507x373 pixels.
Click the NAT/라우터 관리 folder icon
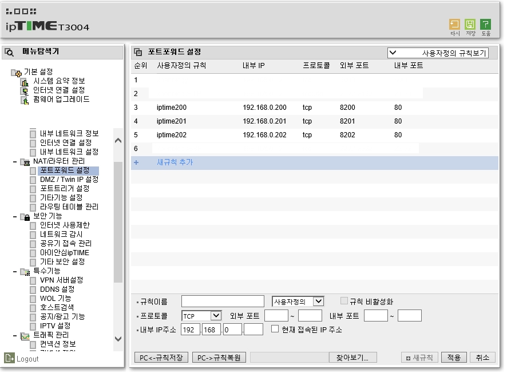25,161
